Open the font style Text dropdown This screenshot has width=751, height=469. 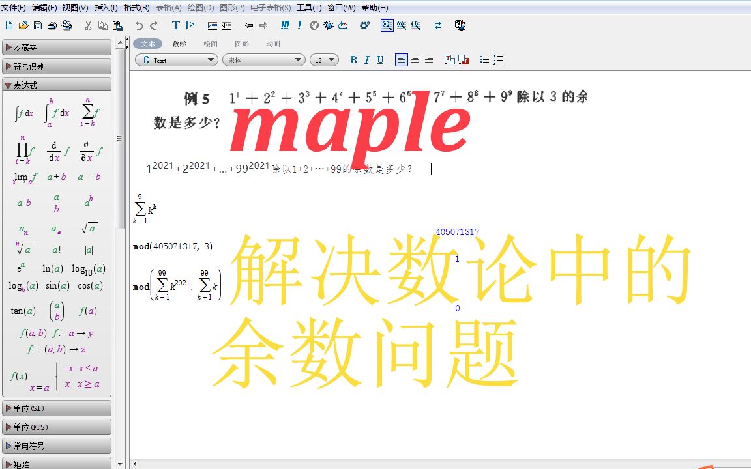[175, 60]
